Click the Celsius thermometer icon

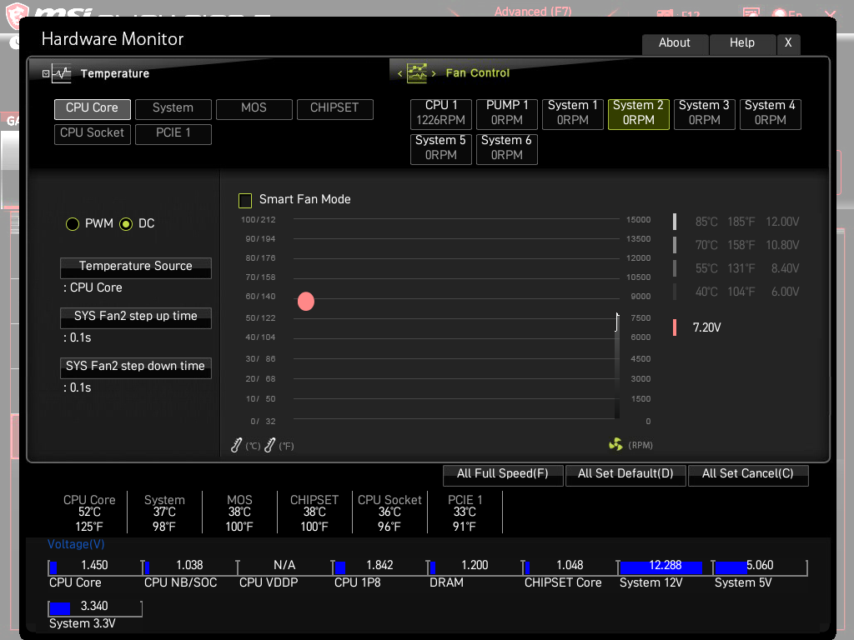236,445
